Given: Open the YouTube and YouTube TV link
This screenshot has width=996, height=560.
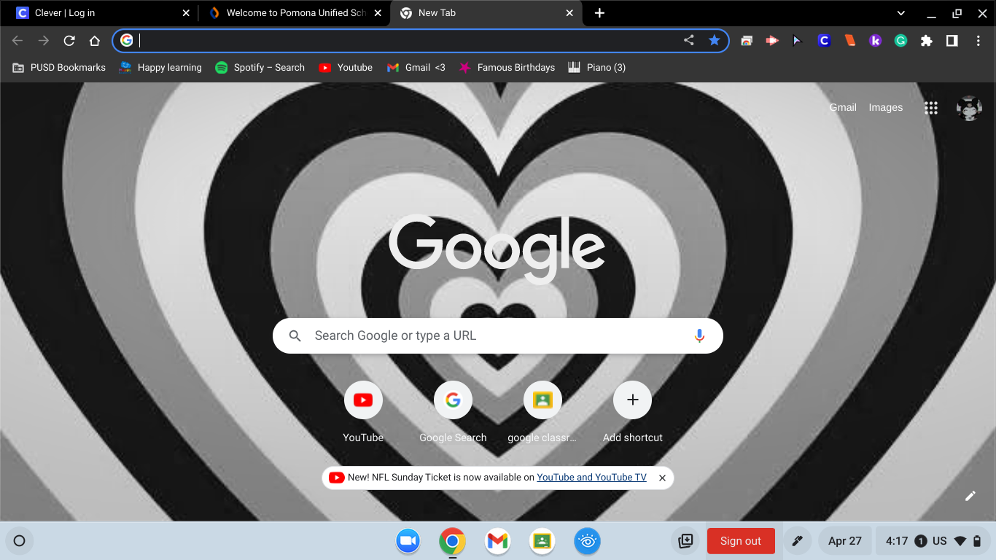Looking at the screenshot, I should (x=591, y=478).
